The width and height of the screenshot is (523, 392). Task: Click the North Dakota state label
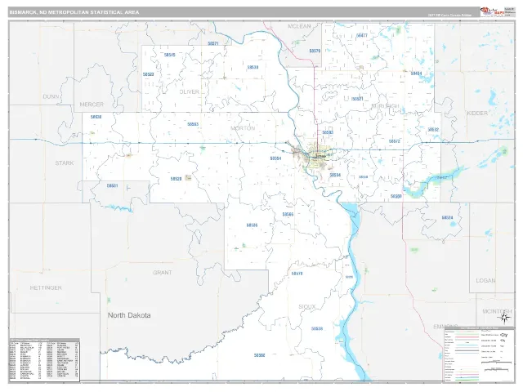click(129, 315)
